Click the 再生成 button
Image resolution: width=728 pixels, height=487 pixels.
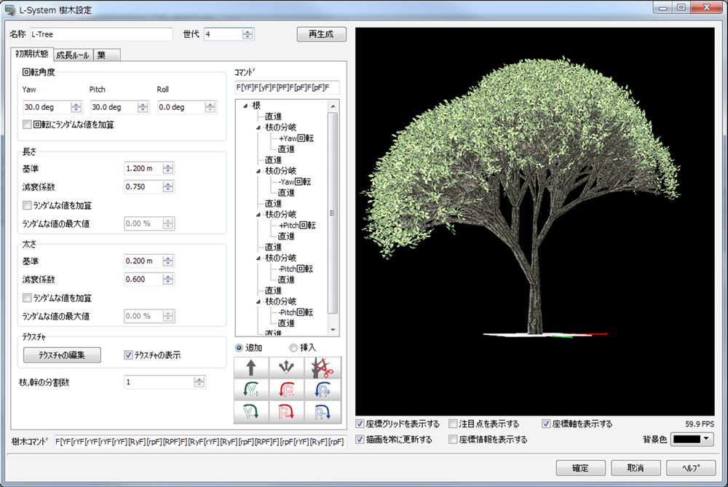click(x=321, y=34)
